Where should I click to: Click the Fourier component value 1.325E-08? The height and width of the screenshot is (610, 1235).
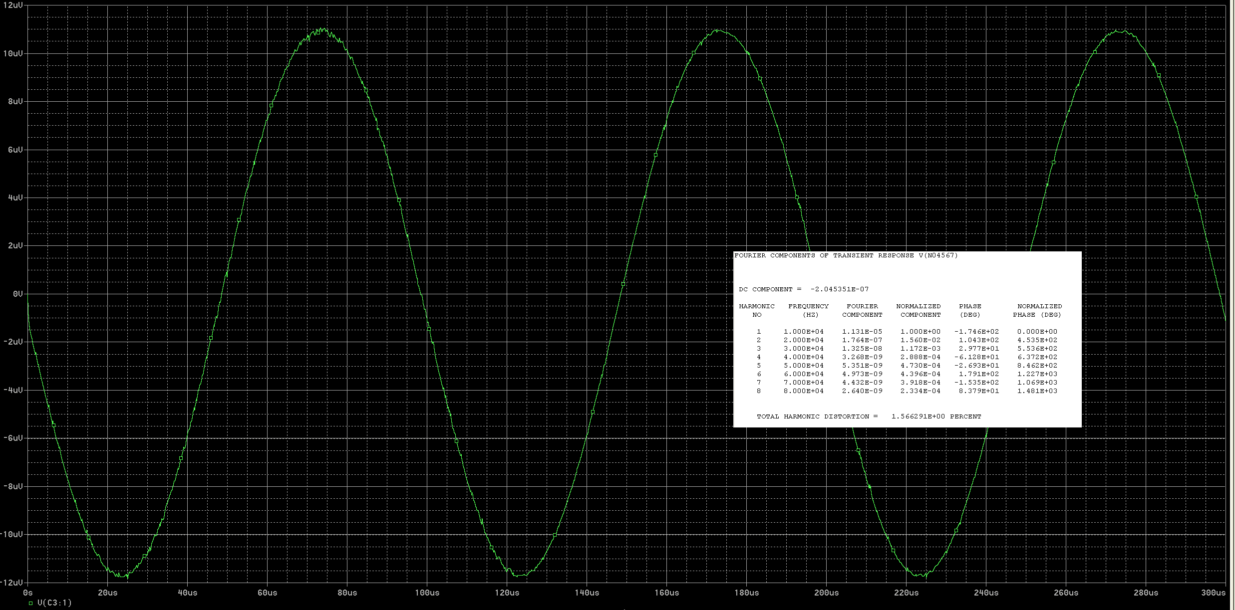pyautogui.click(x=862, y=349)
